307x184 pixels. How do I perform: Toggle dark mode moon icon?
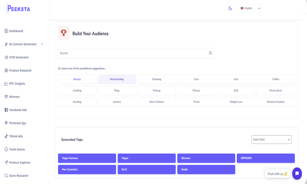230,8
